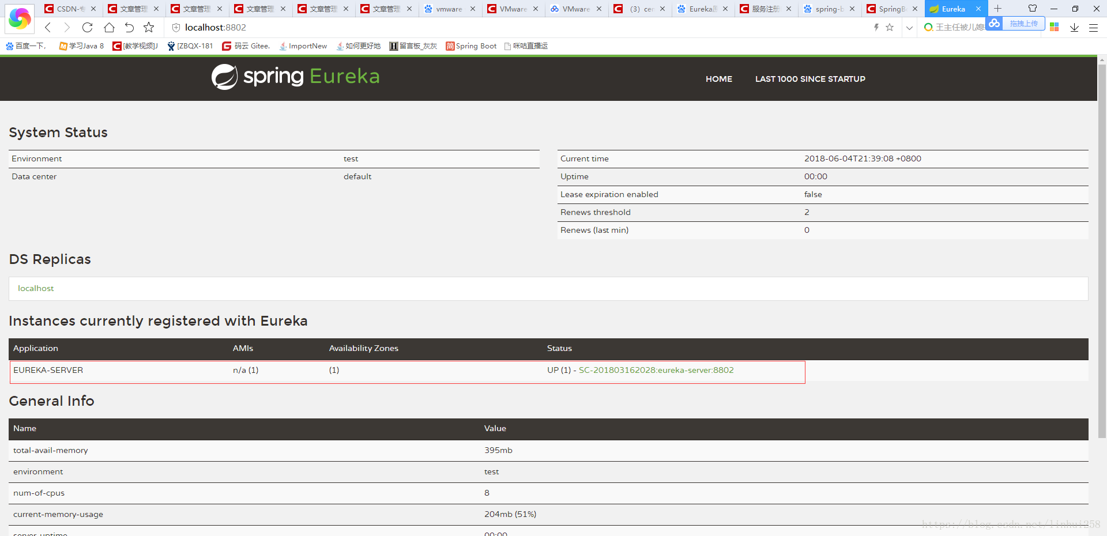Open a new tab with plus

click(x=997, y=9)
